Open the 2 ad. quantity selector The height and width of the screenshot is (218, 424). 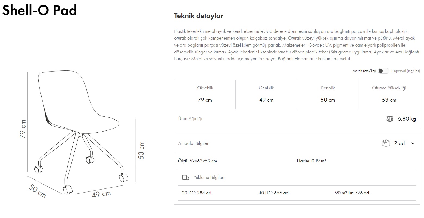pyautogui.click(x=400, y=143)
